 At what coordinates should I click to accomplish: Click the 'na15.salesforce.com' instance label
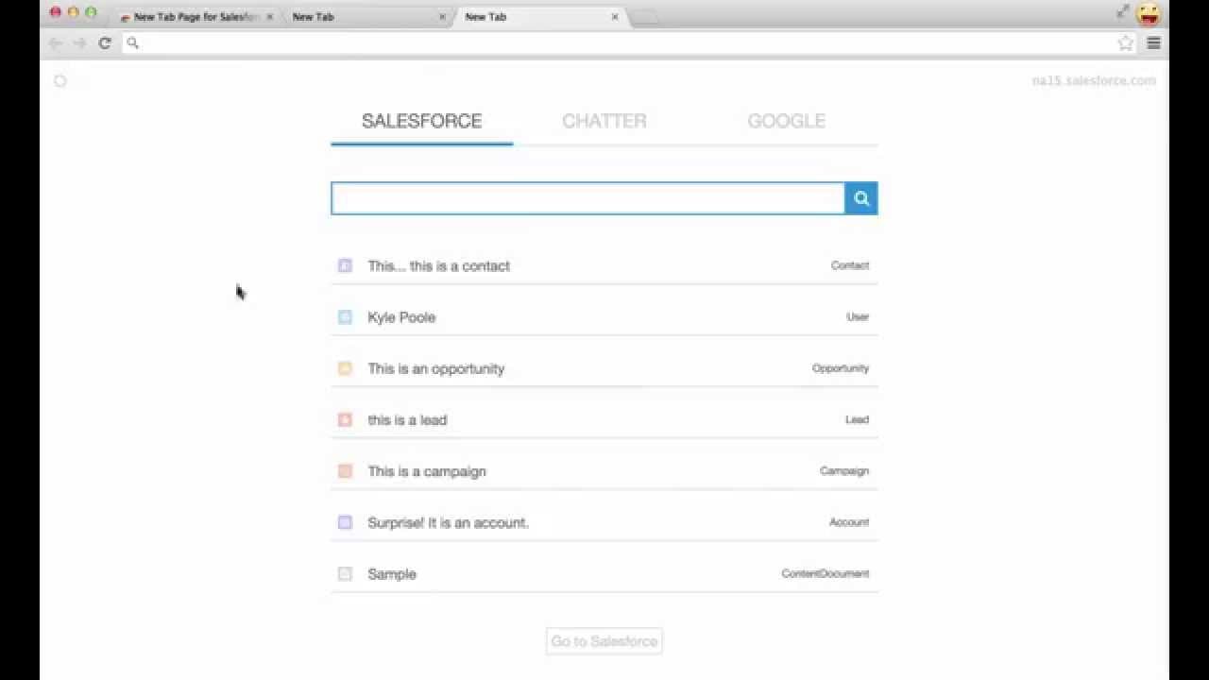1094,81
